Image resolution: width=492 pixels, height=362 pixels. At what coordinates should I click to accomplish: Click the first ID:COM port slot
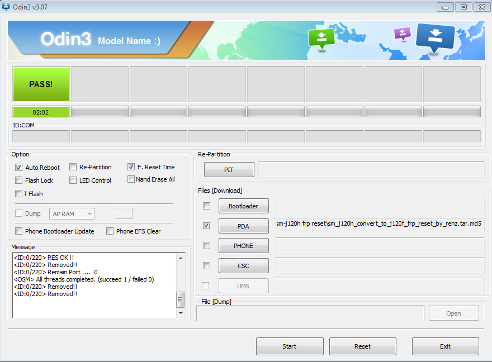point(41,136)
